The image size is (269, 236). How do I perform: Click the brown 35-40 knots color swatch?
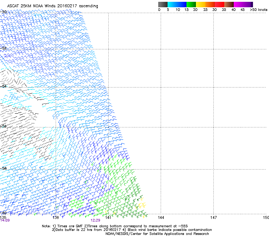click(229, 4)
